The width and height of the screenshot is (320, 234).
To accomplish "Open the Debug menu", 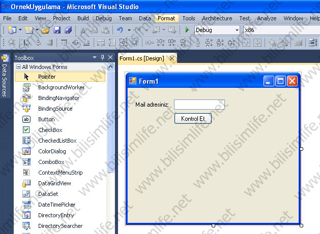I will [x=104, y=18].
